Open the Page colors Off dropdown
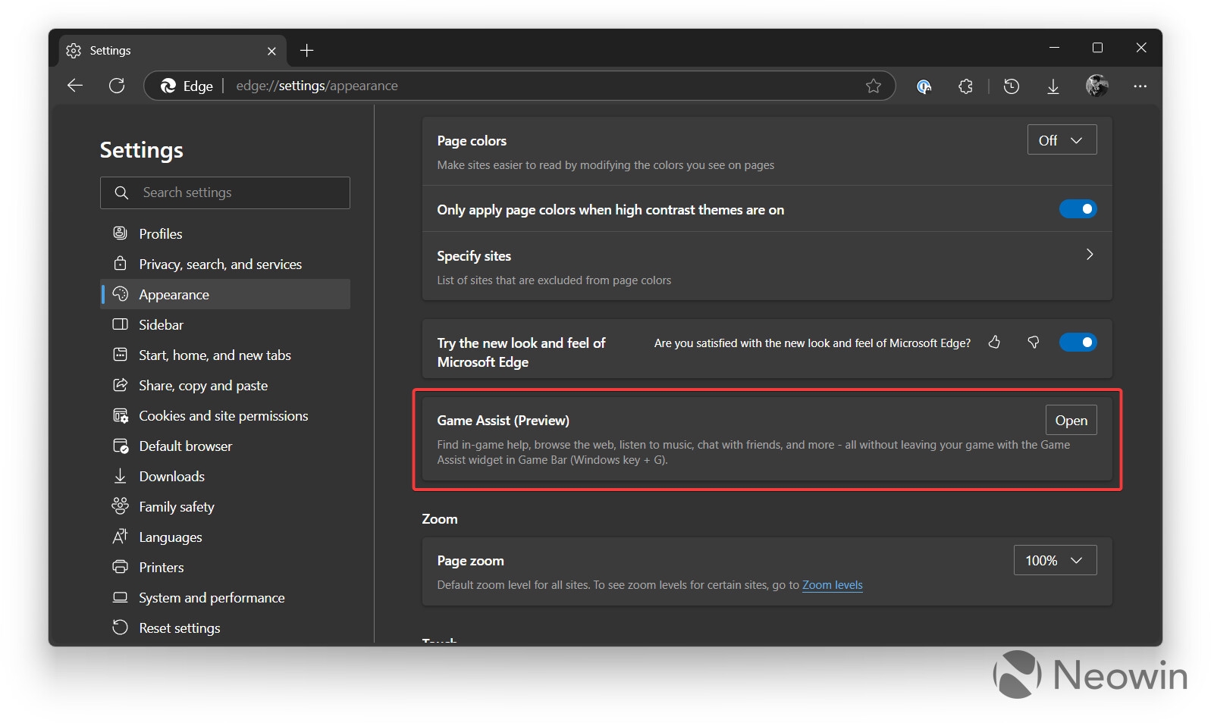This screenshot has height=723, width=1211. pos(1062,140)
